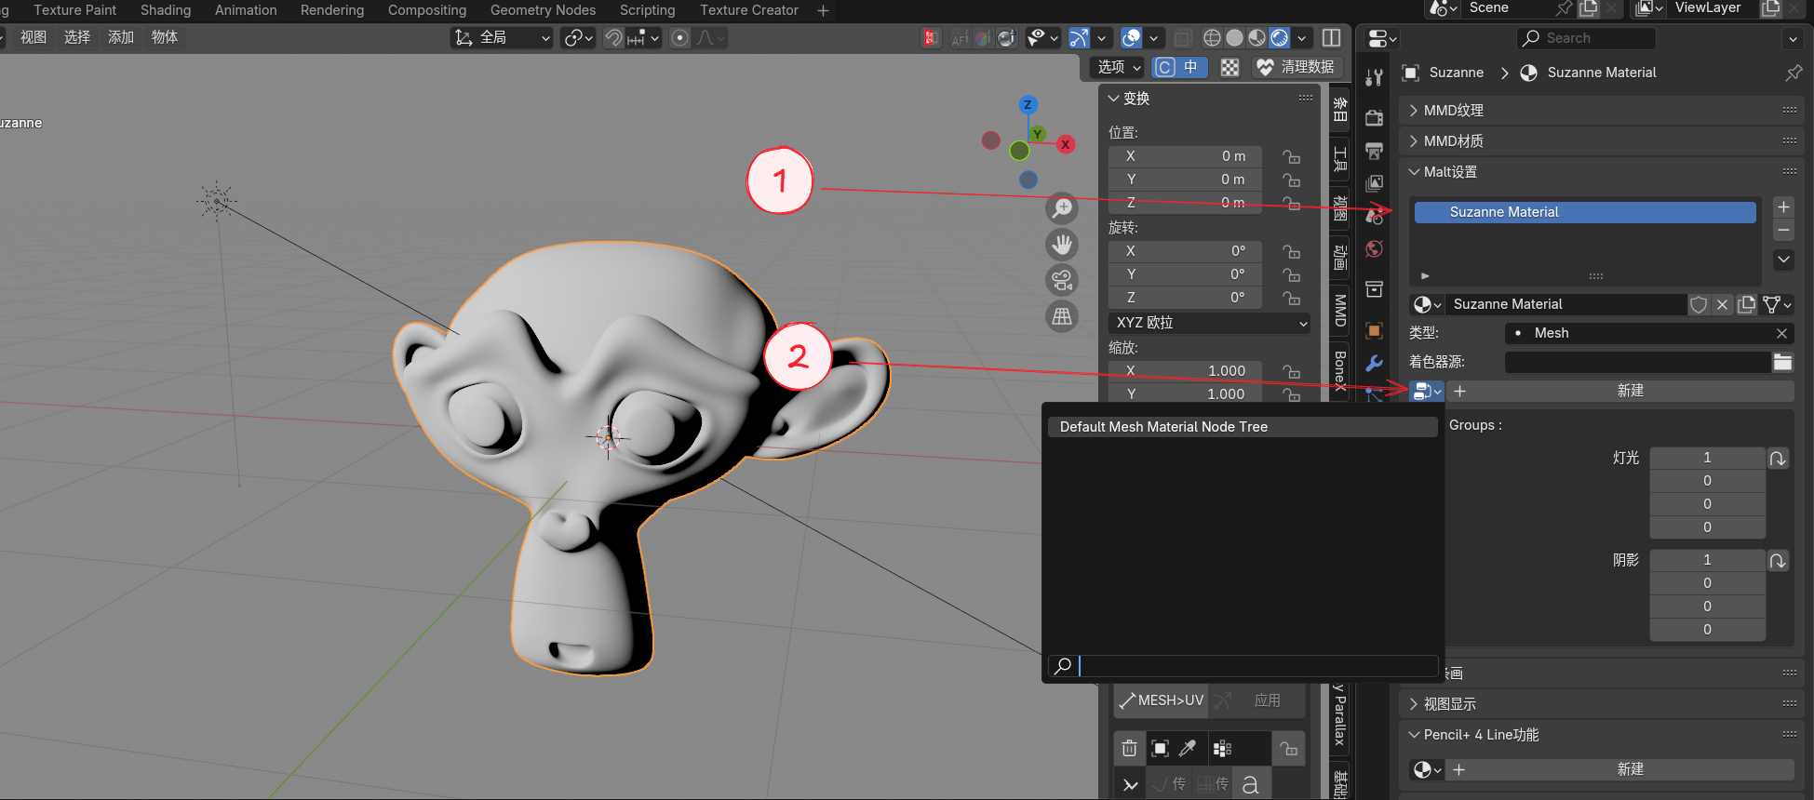Open the Modifiers wrench properties tab
The image size is (1814, 800).
coord(1374,363)
